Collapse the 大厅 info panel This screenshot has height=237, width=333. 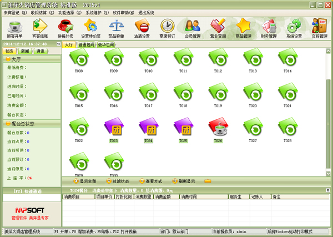[7, 58]
